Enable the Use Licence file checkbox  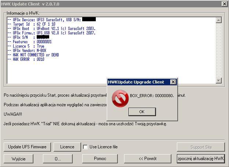pyautogui.click(x=85, y=147)
